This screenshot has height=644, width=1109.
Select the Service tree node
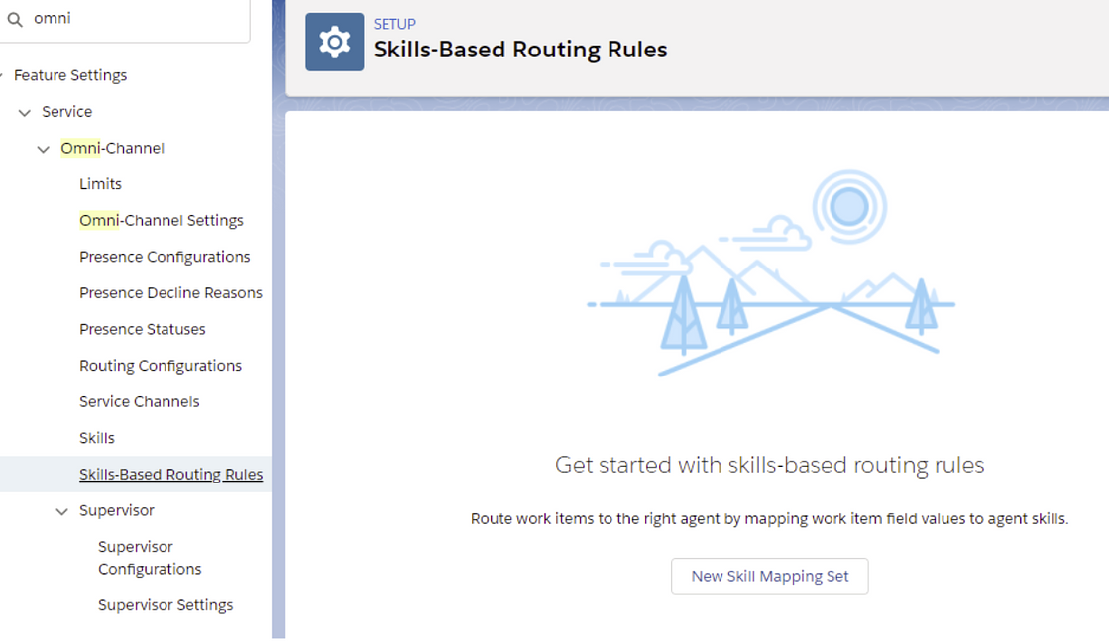pyautogui.click(x=67, y=112)
